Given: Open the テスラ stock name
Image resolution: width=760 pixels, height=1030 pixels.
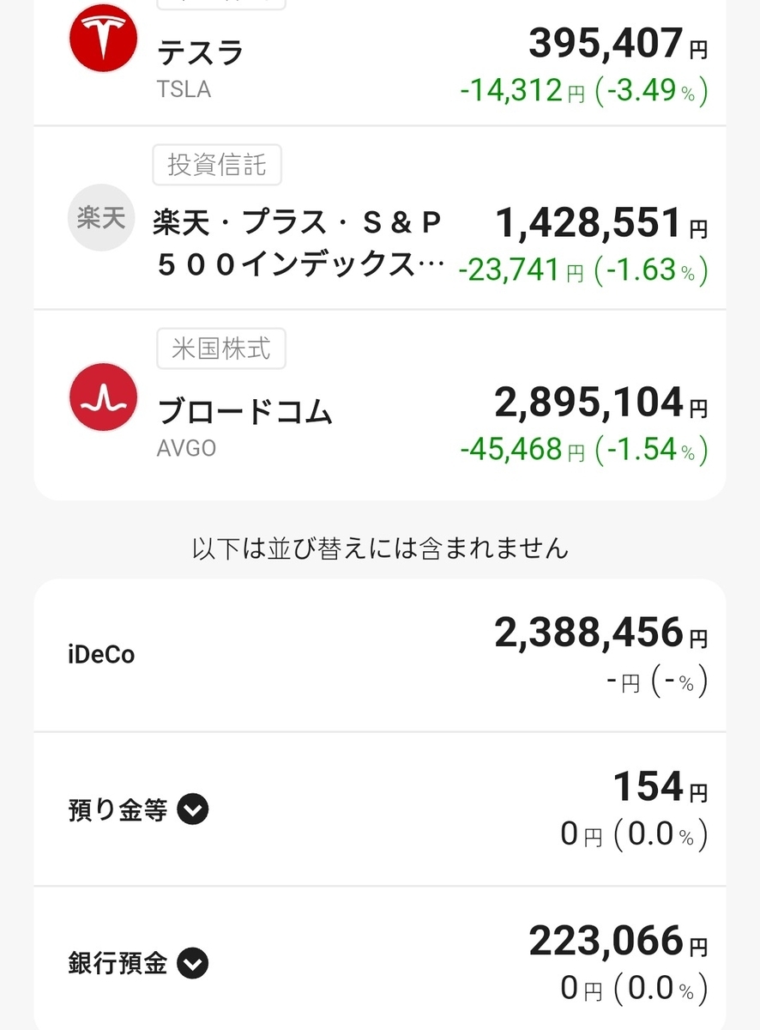Looking at the screenshot, I should 201,52.
